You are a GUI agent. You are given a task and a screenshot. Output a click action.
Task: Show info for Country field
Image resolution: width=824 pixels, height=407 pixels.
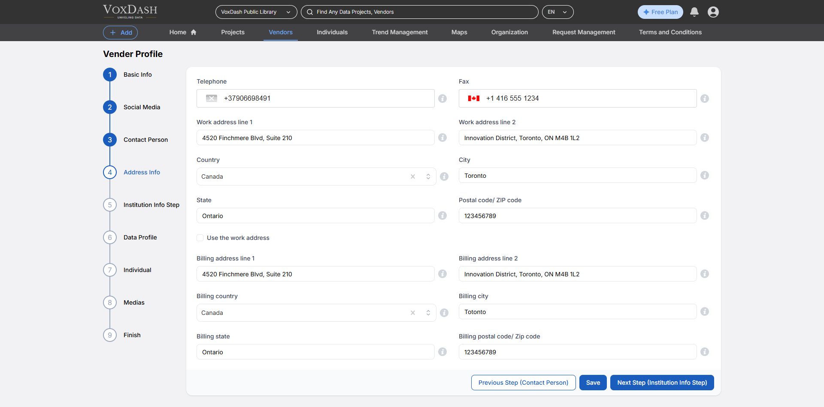click(444, 177)
